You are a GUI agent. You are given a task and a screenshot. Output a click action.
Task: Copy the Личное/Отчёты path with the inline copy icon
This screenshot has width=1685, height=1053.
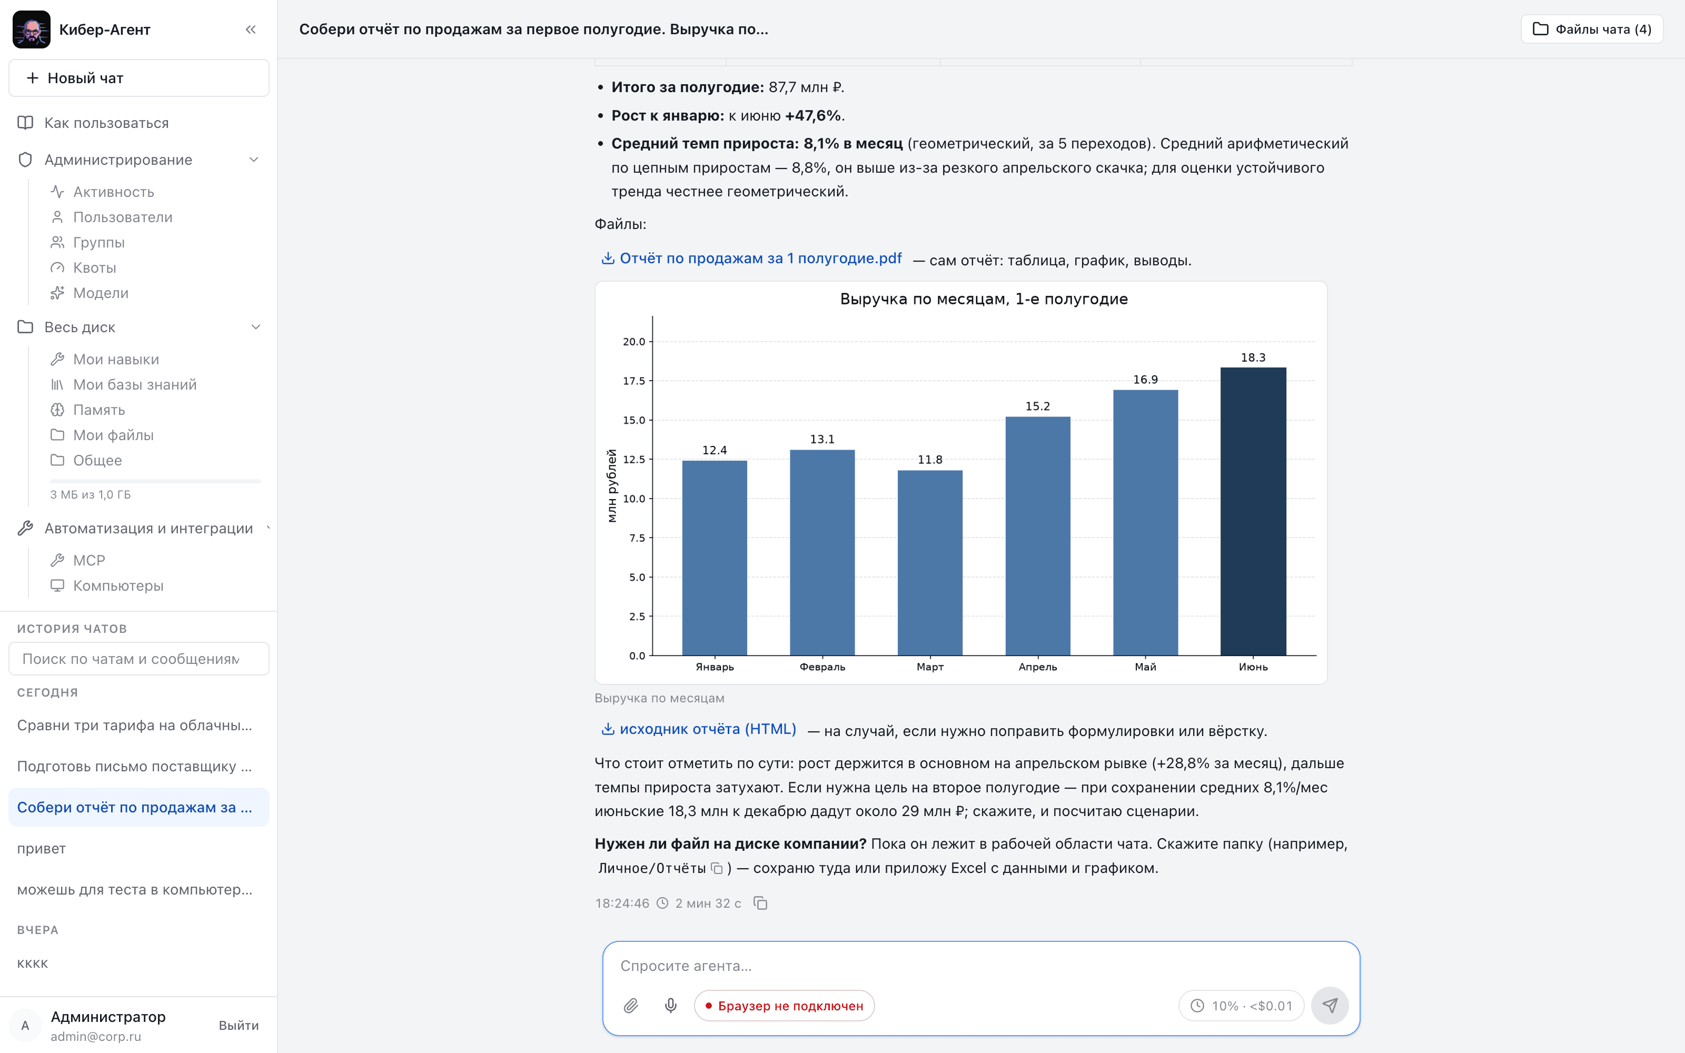[717, 868]
